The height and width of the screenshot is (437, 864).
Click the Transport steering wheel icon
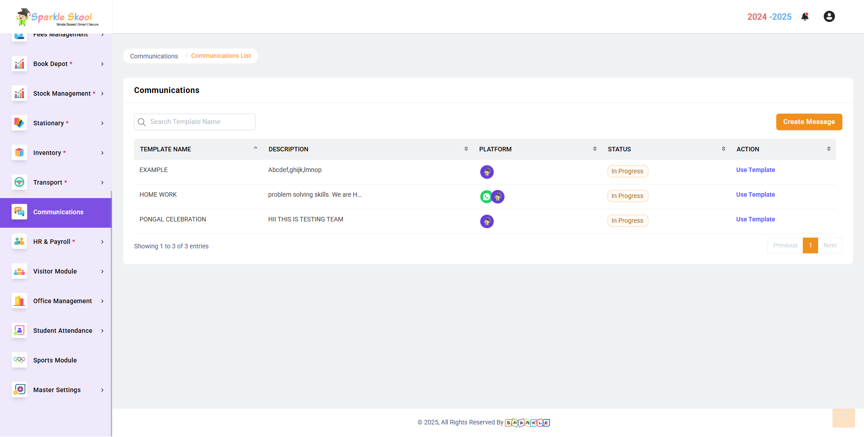coord(19,182)
